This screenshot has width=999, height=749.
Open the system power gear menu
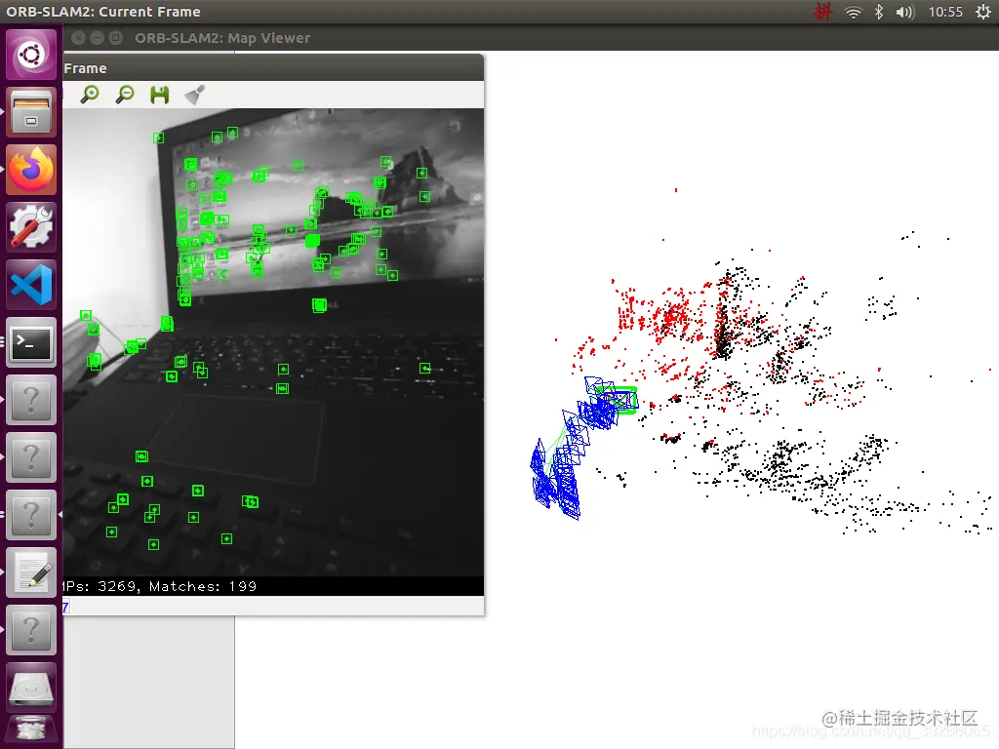tap(983, 12)
